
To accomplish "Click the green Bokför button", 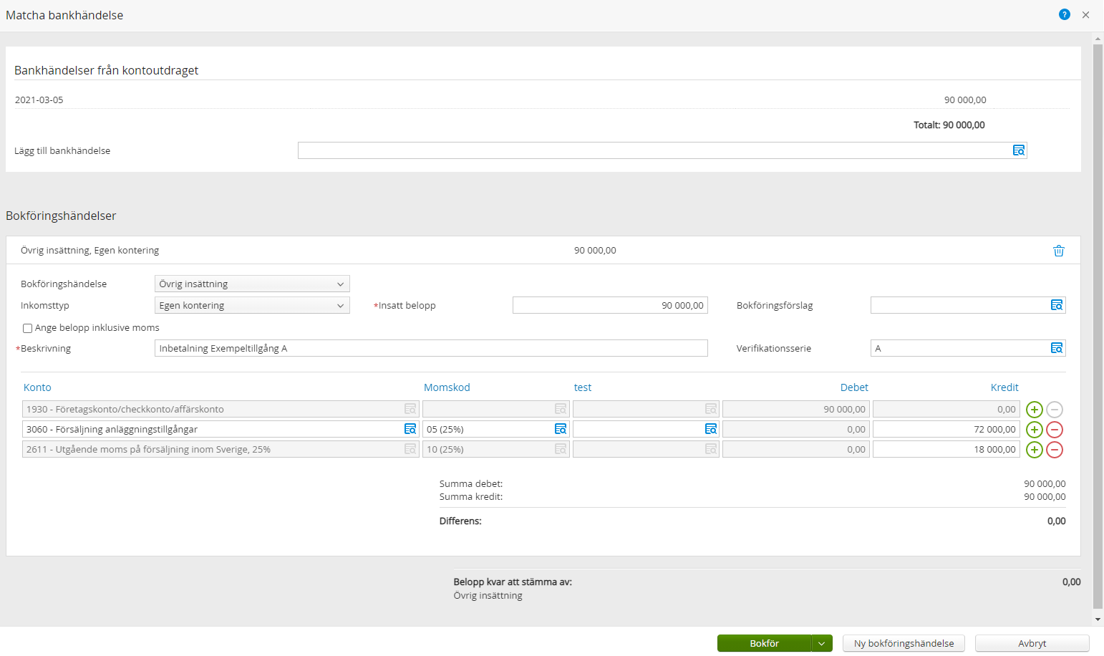I will coord(764,643).
